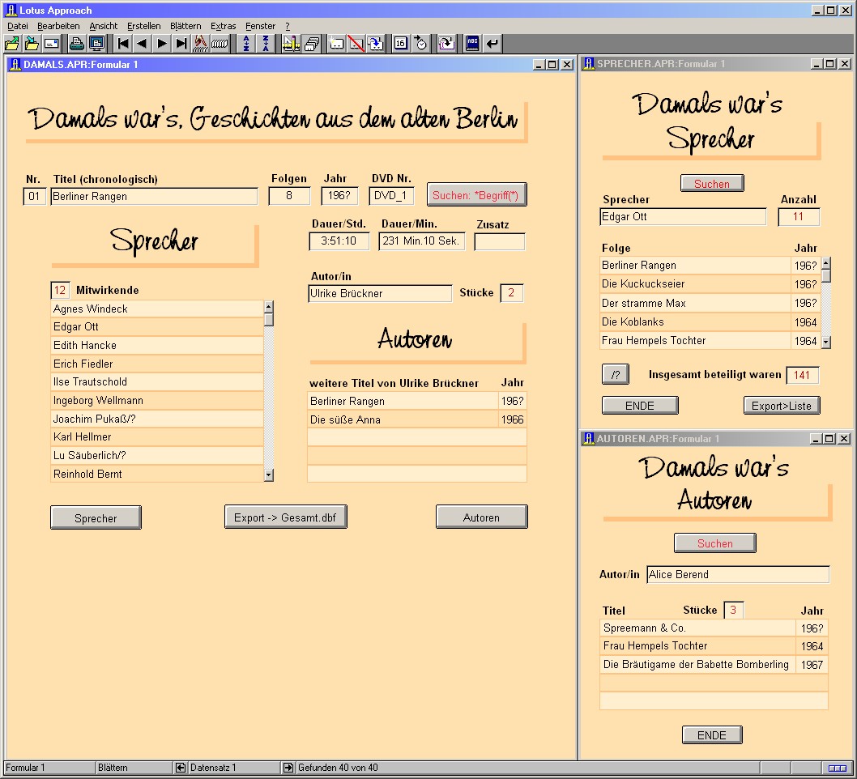Insert today's date with calendar icon
Viewport: 857px width, 779px height.
401,44
